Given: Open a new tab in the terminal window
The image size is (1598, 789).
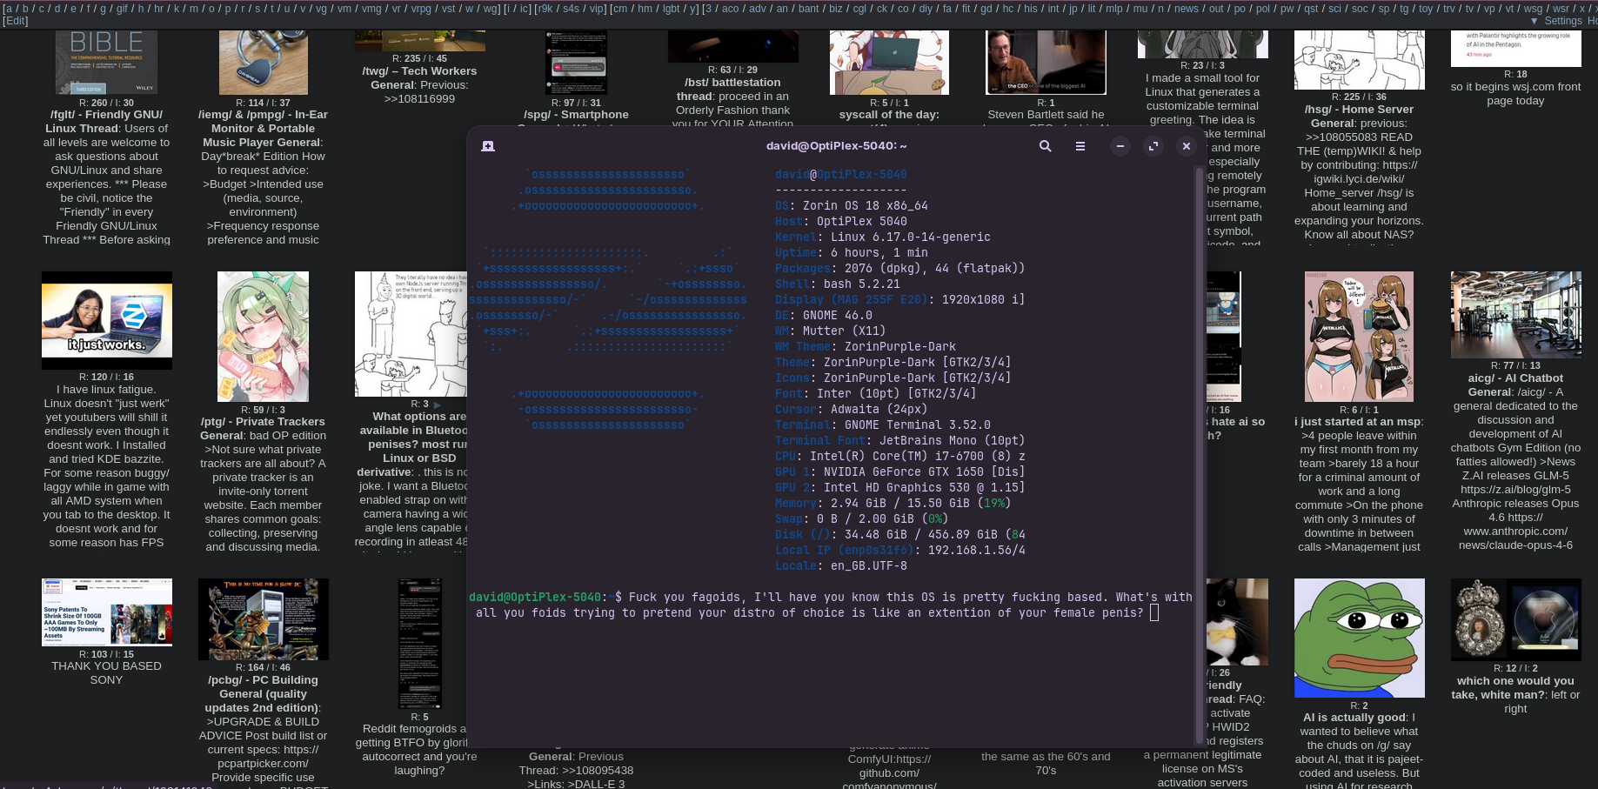Looking at the screenshot, I should point(488,146).
